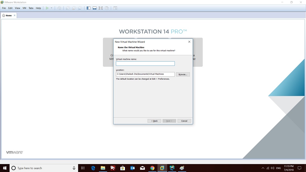Screen dimensions: 306x172
Task: Open Mail app from taskbar
Action: tap(143, 168)
